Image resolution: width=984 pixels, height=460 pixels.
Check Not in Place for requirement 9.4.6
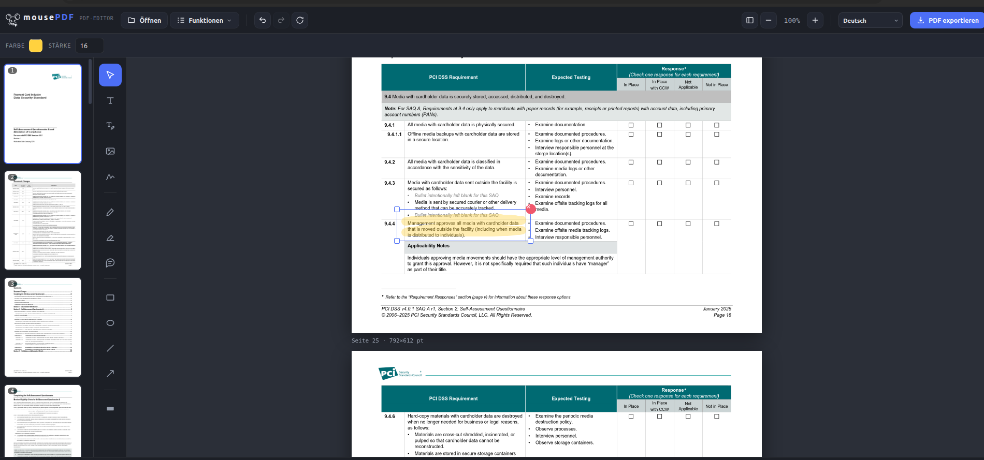717,417
